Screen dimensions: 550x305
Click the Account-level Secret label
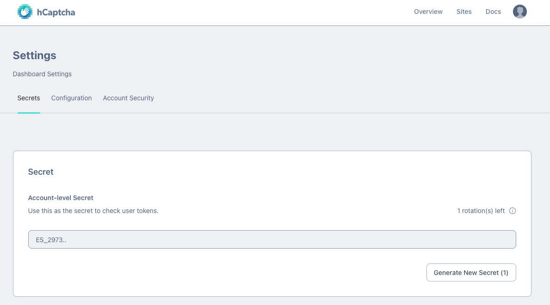click(x=61, y=198)
